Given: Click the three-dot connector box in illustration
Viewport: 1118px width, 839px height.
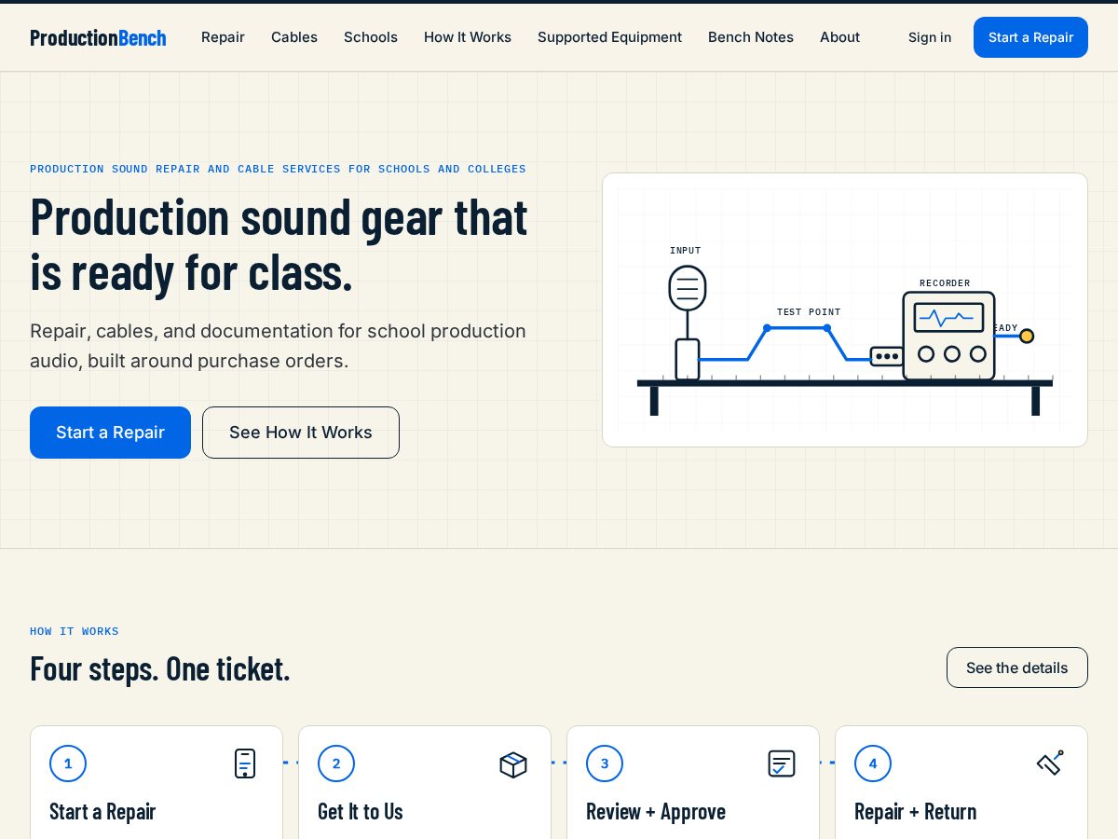Looking at the screenshot, I should [x=886, y=356].
